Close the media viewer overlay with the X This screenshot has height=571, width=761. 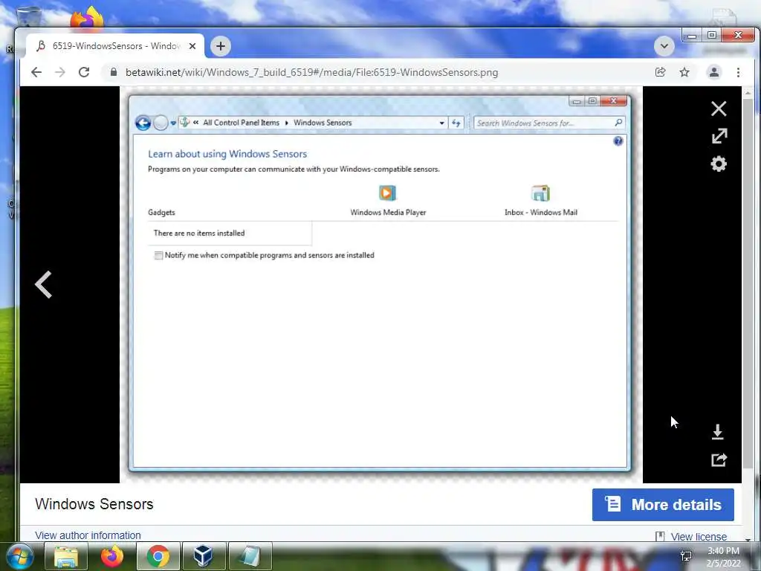pyautogui.click(x=719, y=109)
